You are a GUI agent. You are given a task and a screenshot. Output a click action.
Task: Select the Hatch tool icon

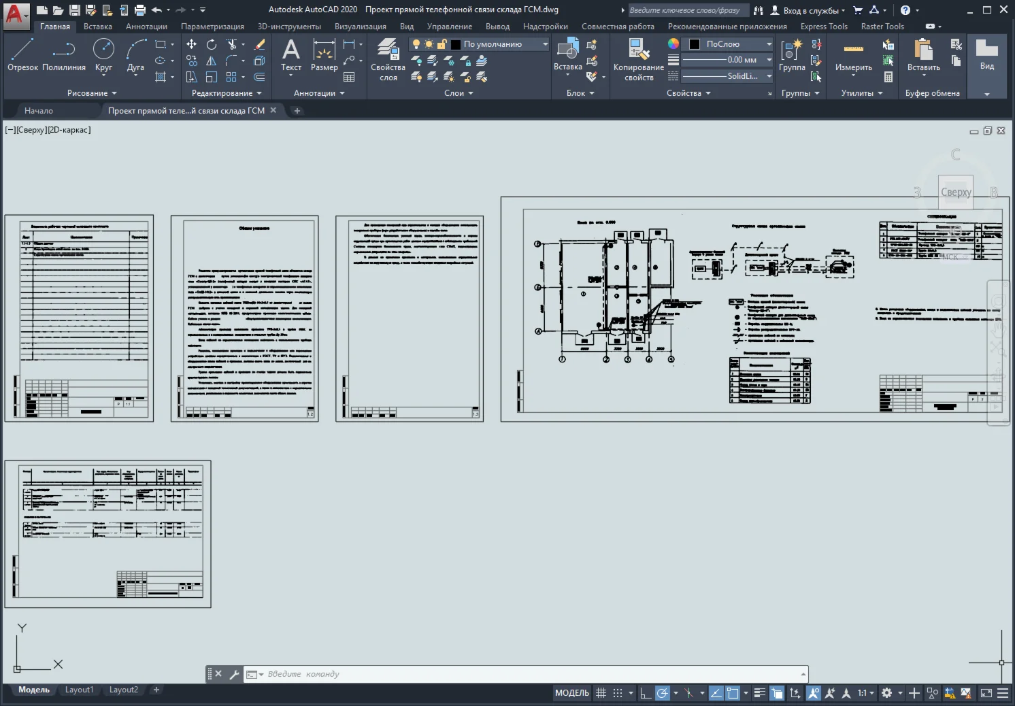coord(161,77)
